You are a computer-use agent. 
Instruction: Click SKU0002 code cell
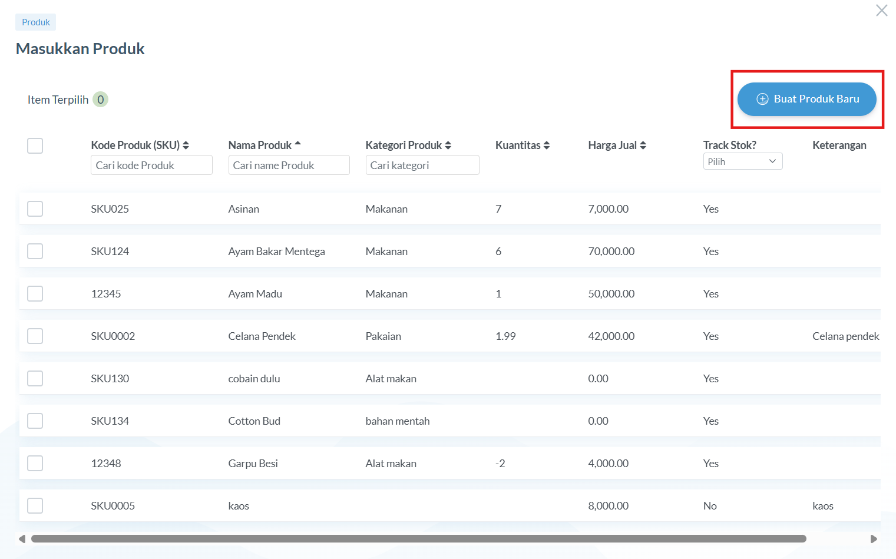pyautogui.click(x=113, y=336)
